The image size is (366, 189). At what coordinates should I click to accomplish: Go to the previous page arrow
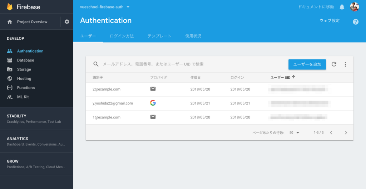331,133
